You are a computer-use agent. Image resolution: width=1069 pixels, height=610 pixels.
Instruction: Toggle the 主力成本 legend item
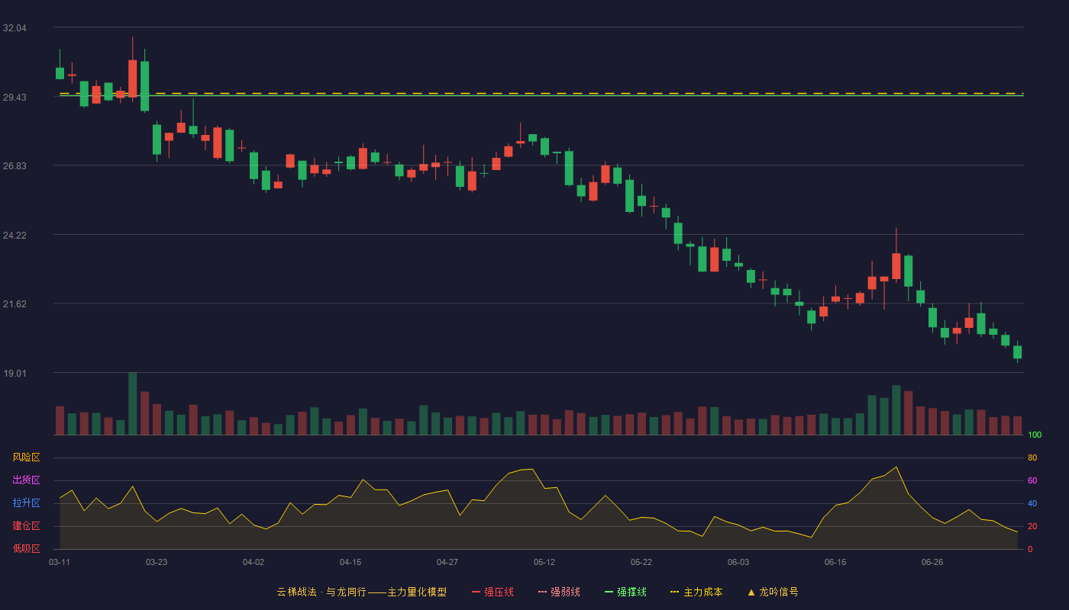pos(696,592)
